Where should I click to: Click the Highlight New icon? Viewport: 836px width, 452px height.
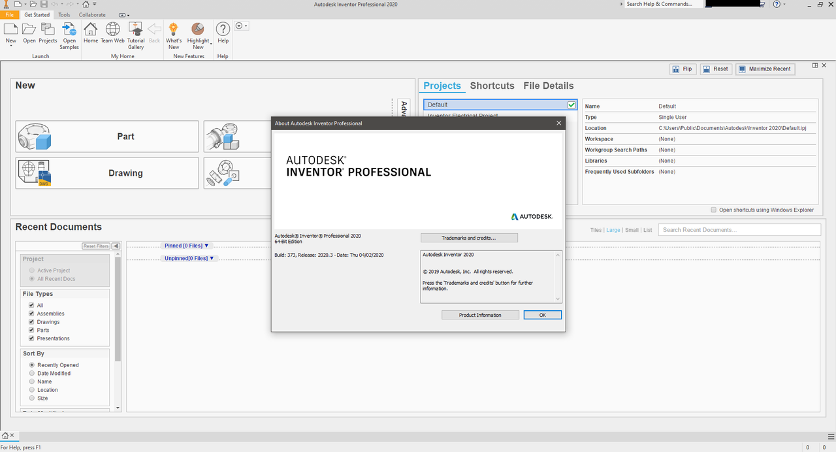[x=197, y=29]
